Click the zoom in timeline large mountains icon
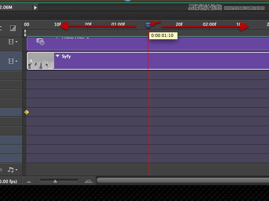 88,181
